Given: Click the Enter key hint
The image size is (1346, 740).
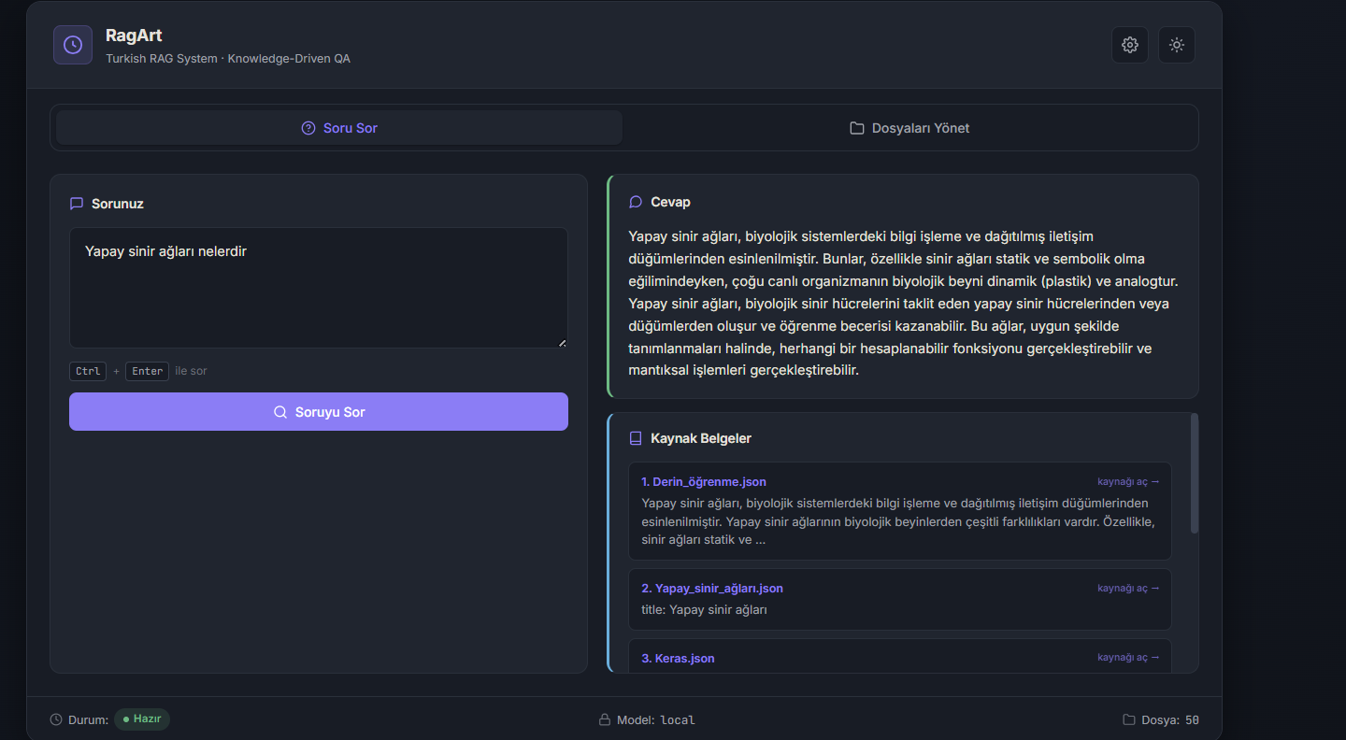Looking at the screenshot, I should [147, 371].
